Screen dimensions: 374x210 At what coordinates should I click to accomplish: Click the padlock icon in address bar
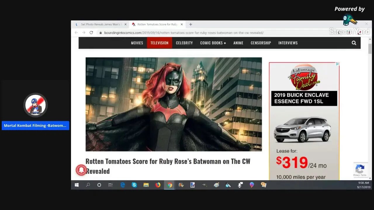click(x=101, y=33)
